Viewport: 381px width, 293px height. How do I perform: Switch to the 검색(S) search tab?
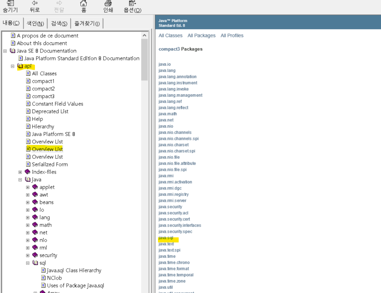pyautogui.click(x=59, y=23)
